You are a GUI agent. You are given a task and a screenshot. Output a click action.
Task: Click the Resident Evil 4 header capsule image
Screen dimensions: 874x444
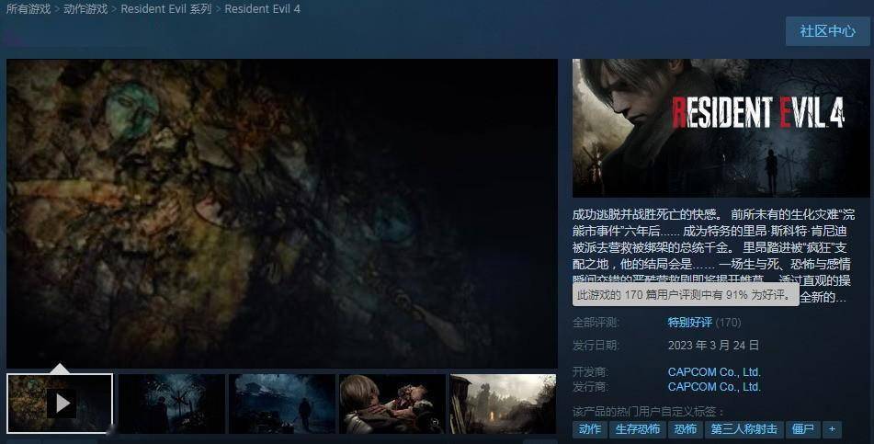click(x=721, y=129)
